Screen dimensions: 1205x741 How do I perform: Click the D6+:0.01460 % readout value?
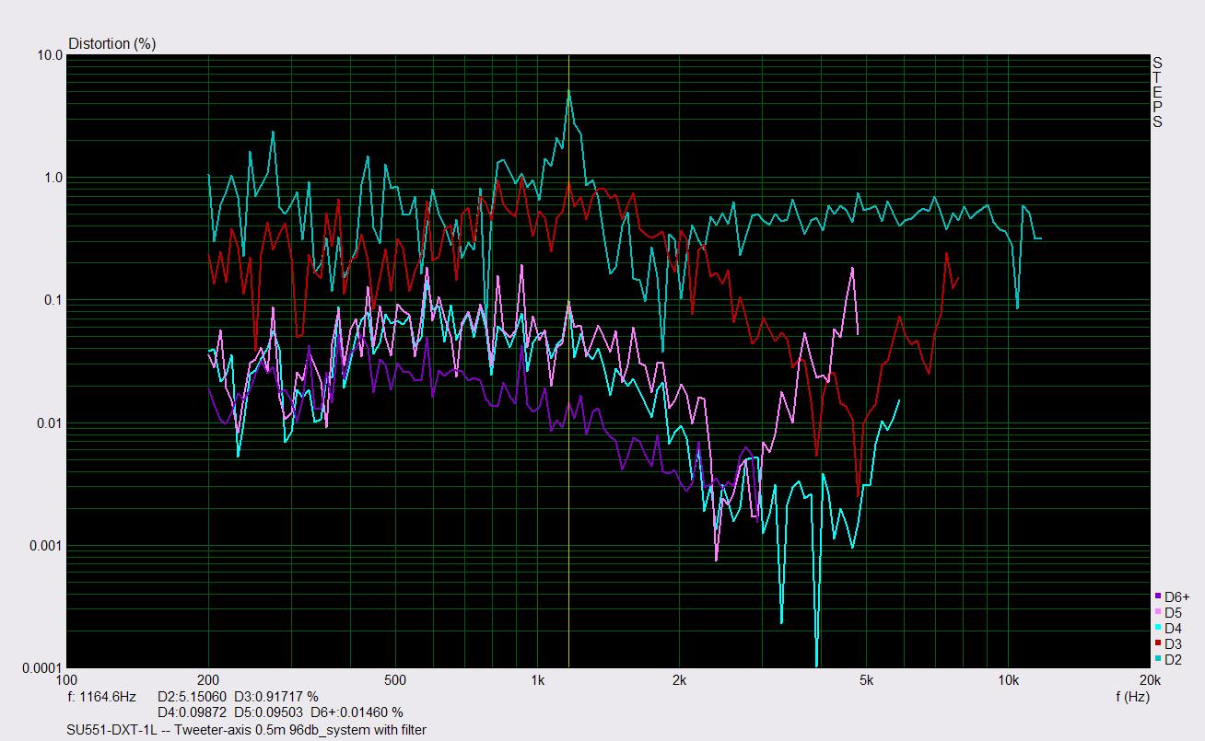pos(357,712)
